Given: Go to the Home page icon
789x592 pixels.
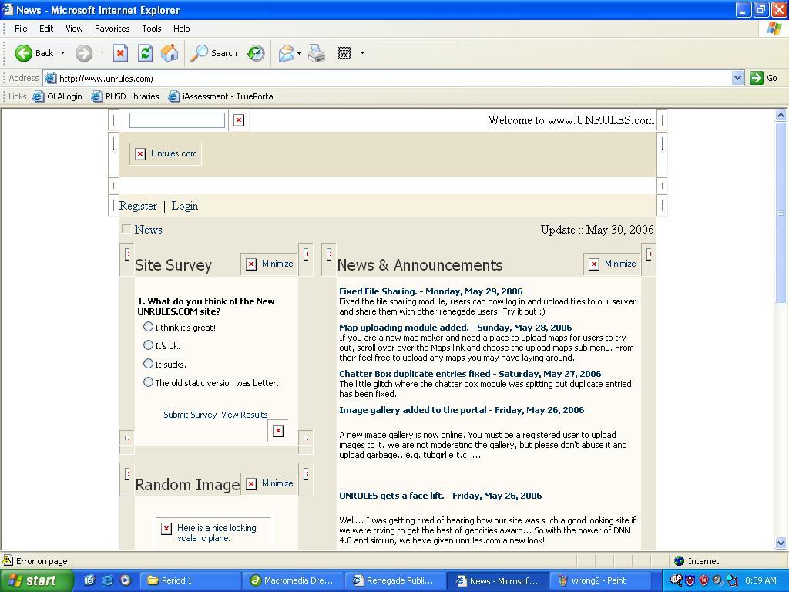Looking at the screenshot, I should pyautogui.click(x=170, y=53).
